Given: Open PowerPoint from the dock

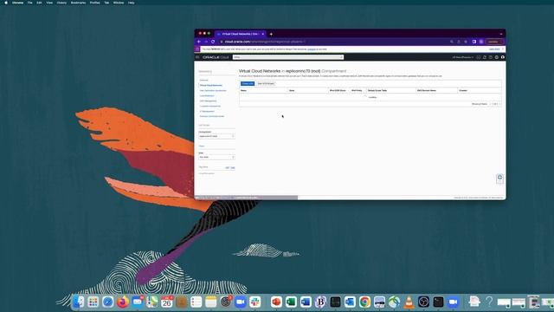Looking at the screenshot, I should (276, 302).
